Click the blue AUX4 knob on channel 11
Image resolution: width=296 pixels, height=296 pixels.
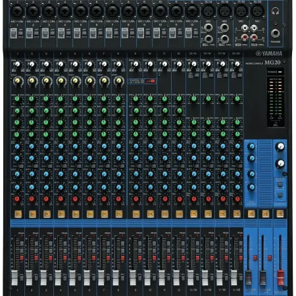pos(165,187)
